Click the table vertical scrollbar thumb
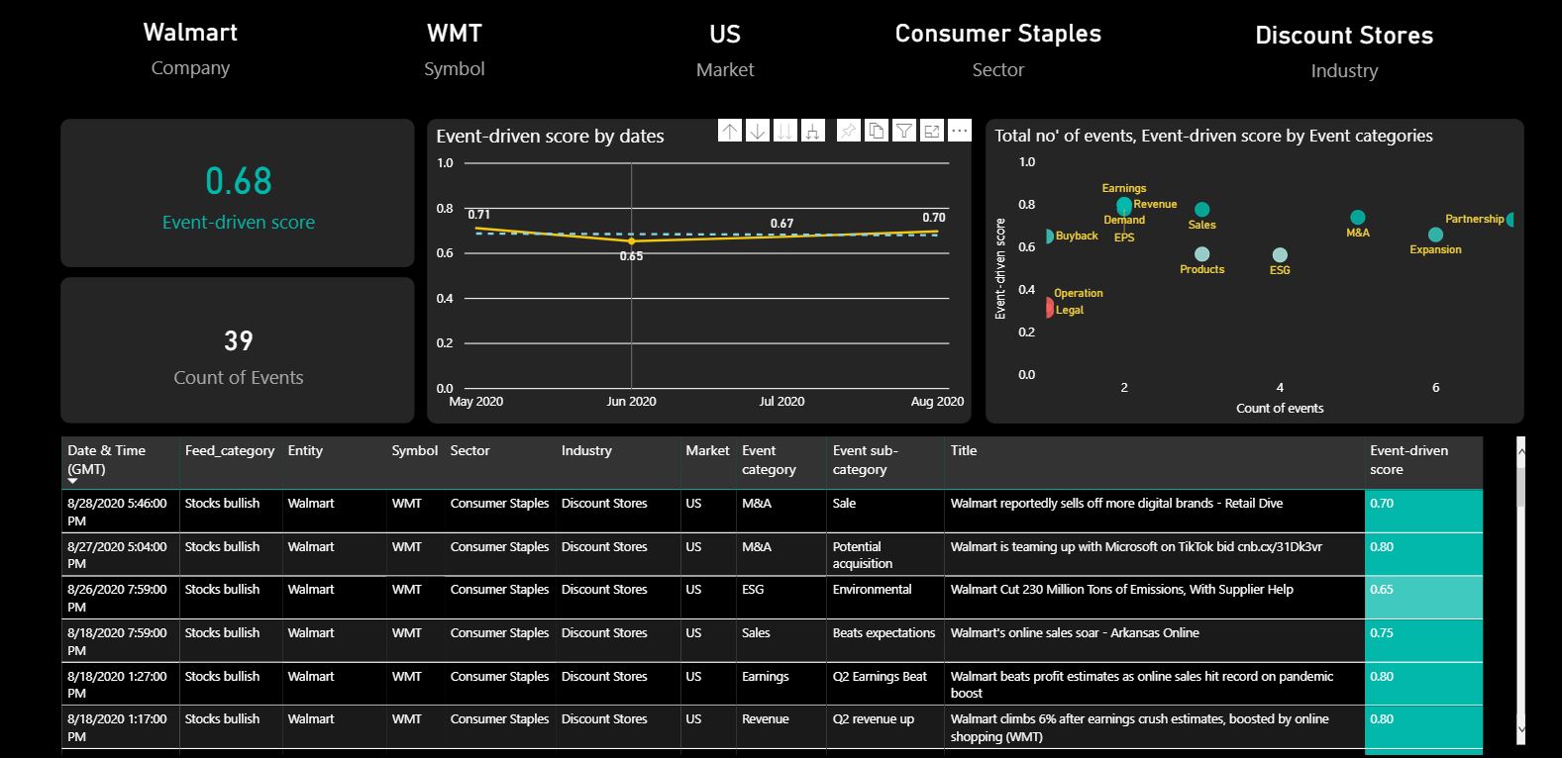 [x=1521, y=487]
